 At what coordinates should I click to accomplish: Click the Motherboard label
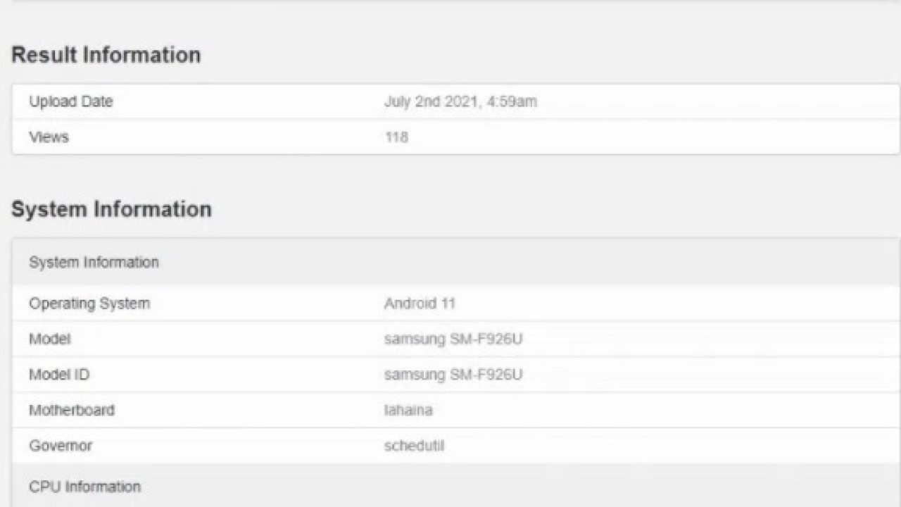(x=71, y=410)
